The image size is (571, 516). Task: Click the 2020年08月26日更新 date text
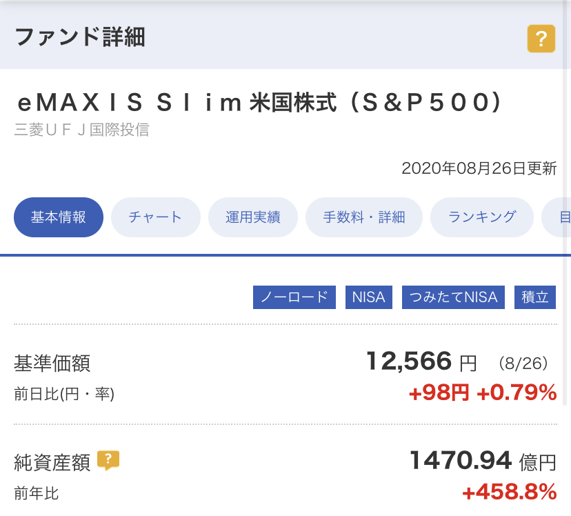(x=479, y=168)
